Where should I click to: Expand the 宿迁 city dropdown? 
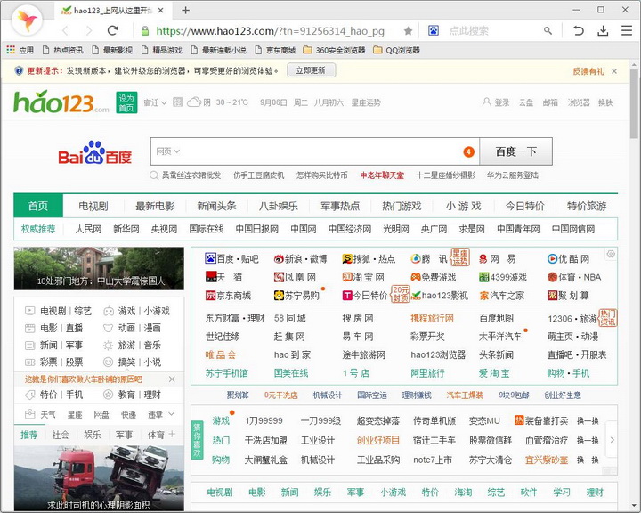click(x=155, y=102)
